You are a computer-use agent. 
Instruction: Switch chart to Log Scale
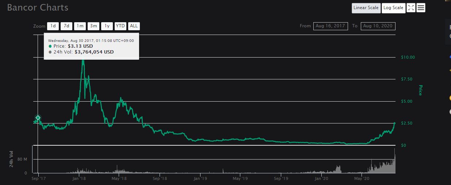393,8
